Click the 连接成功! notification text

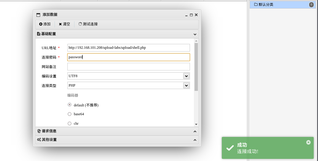pyautogui.click(x=248, y=152)
